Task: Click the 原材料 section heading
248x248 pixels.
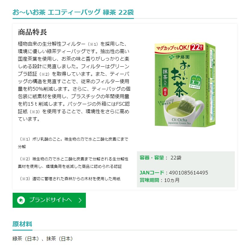Action: coord(22,224)
